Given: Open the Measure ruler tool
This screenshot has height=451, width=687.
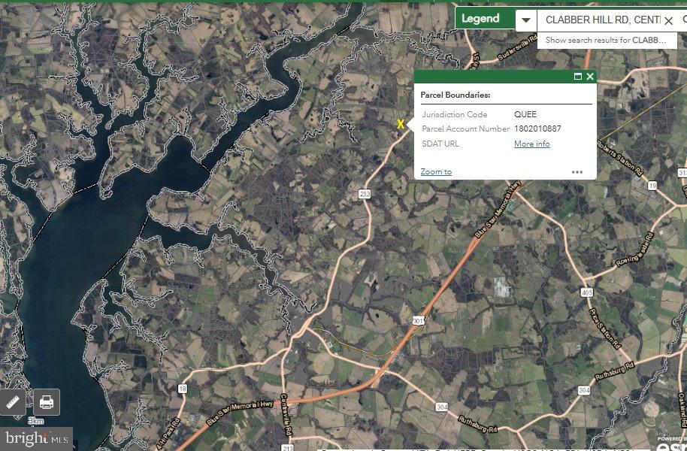Looking at the screenshot, I should [x=12, y=402].
